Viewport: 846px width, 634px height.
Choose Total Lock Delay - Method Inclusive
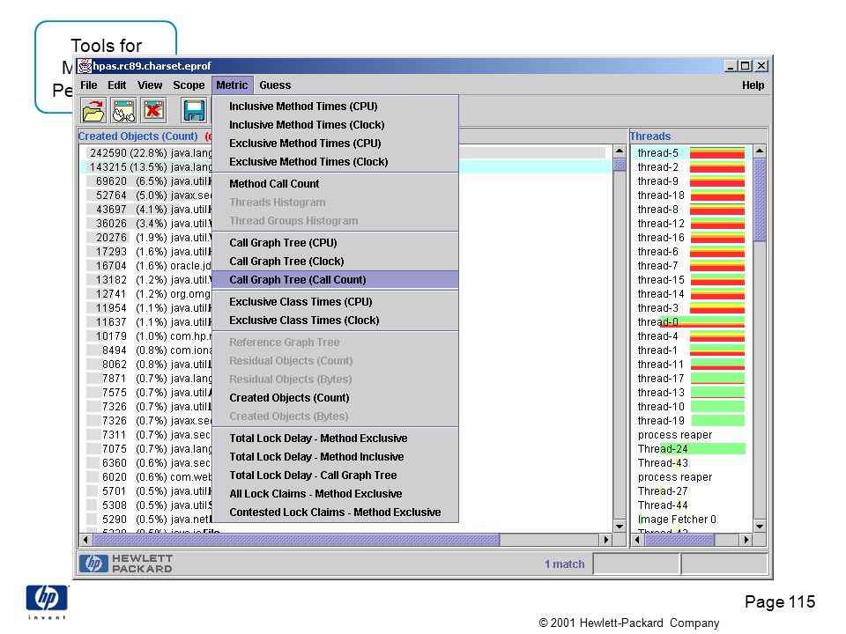[335, 457]
